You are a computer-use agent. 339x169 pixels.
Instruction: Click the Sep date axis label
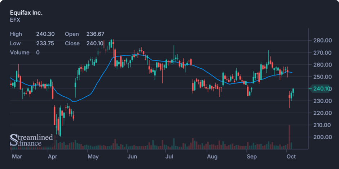(x=252, y=156)
